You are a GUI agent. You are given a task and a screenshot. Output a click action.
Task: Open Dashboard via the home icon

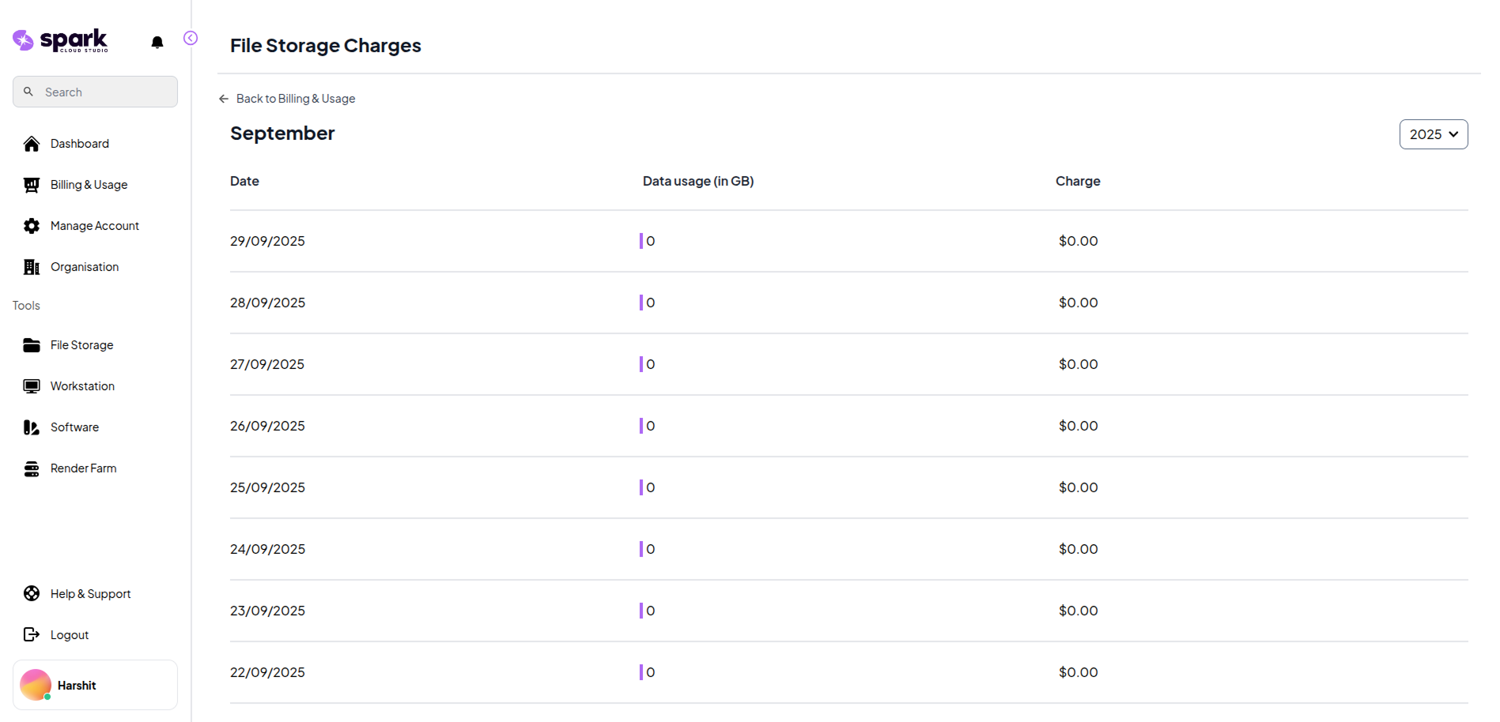[x=32, y=144]
